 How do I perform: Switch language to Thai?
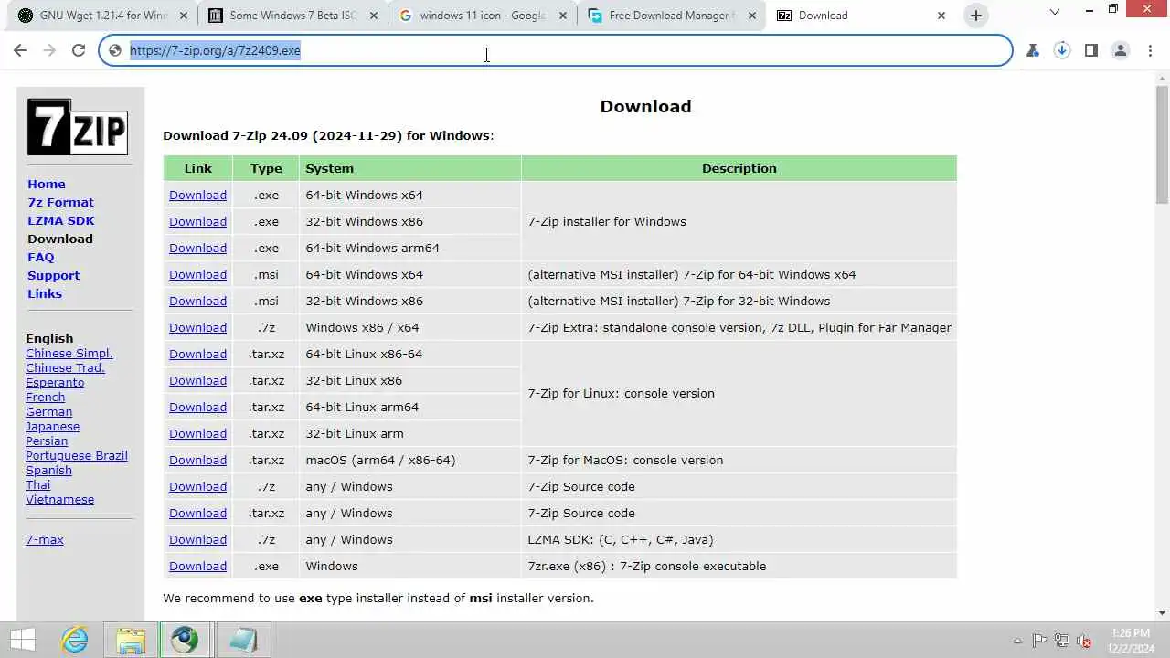click(38, 484)
